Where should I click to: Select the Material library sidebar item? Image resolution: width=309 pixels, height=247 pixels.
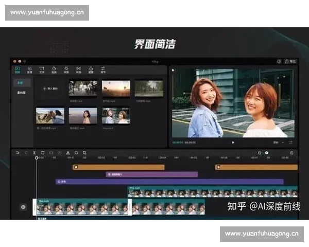coord(21,93)
